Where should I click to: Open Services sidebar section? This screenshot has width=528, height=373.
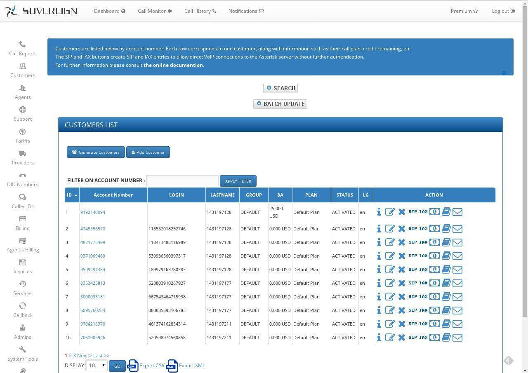(x=23, y=289)
